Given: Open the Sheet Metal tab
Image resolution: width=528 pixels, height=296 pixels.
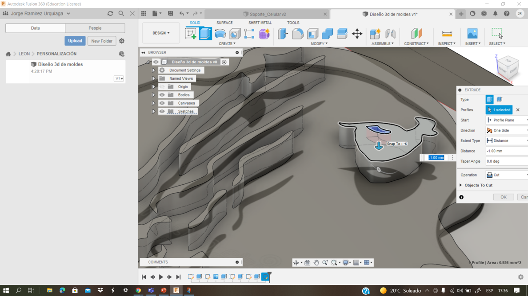Looking at the screenshot, I should pos(260,23).
